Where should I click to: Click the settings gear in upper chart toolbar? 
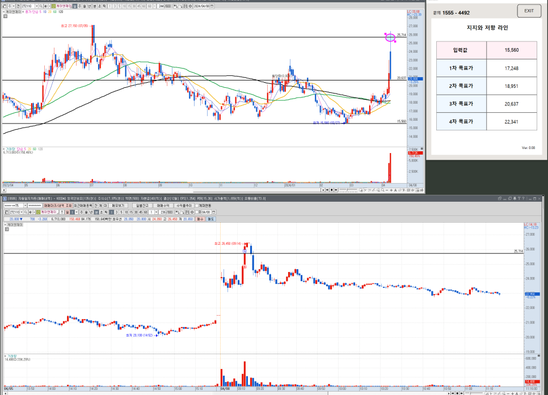pyautogui.click(x=190, y=6)
